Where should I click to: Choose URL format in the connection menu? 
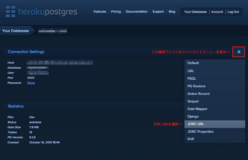tap(215, 71)
